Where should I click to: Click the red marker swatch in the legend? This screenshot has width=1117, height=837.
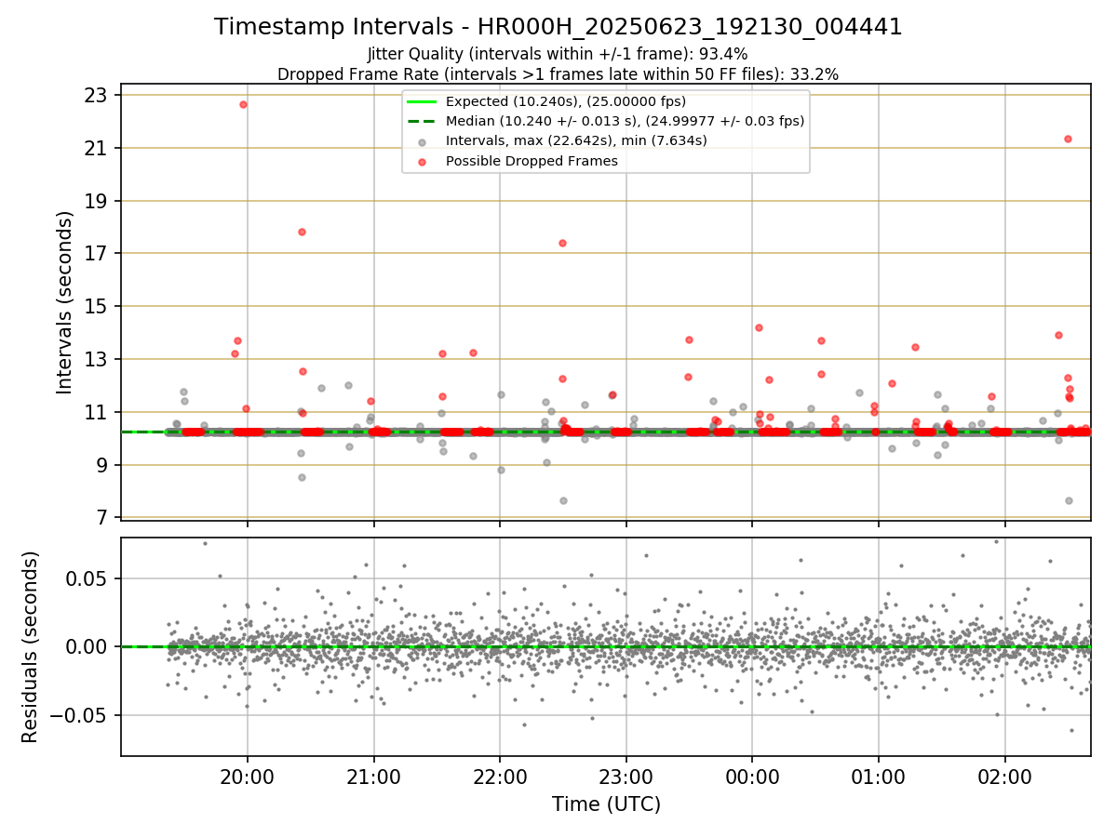click(423, 162)
